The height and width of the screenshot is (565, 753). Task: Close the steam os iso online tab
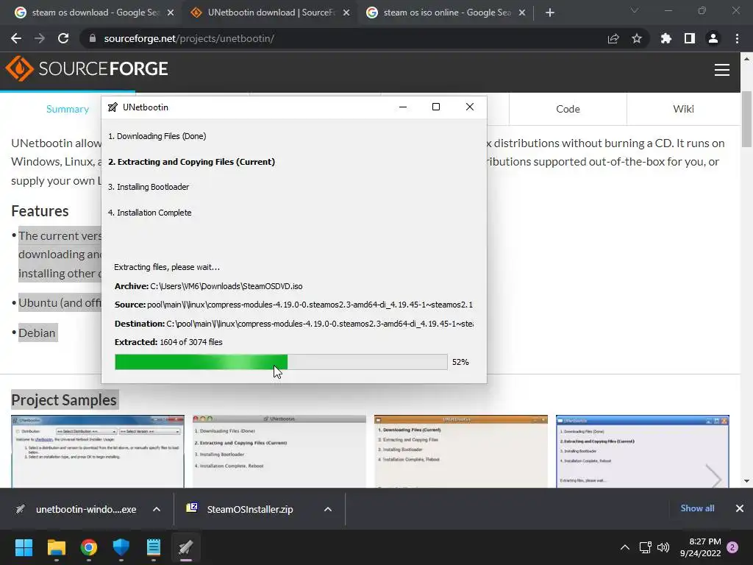[522, 13]
